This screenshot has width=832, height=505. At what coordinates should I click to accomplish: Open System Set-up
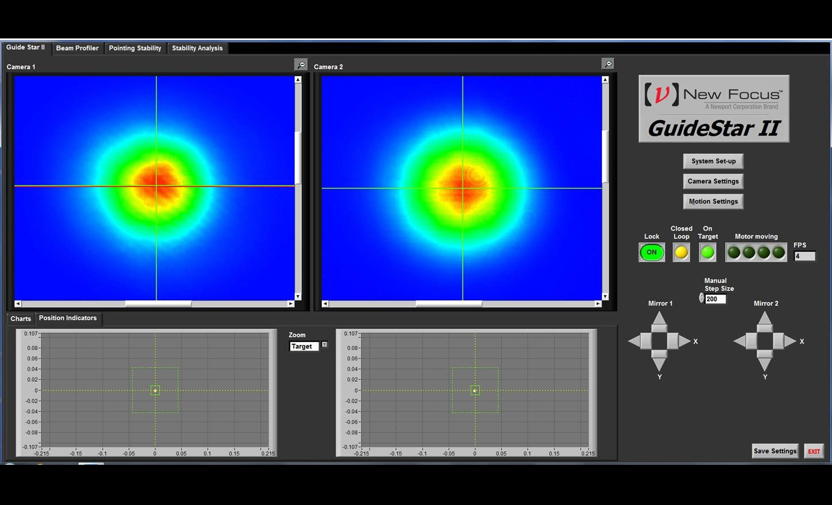point(713,161)
